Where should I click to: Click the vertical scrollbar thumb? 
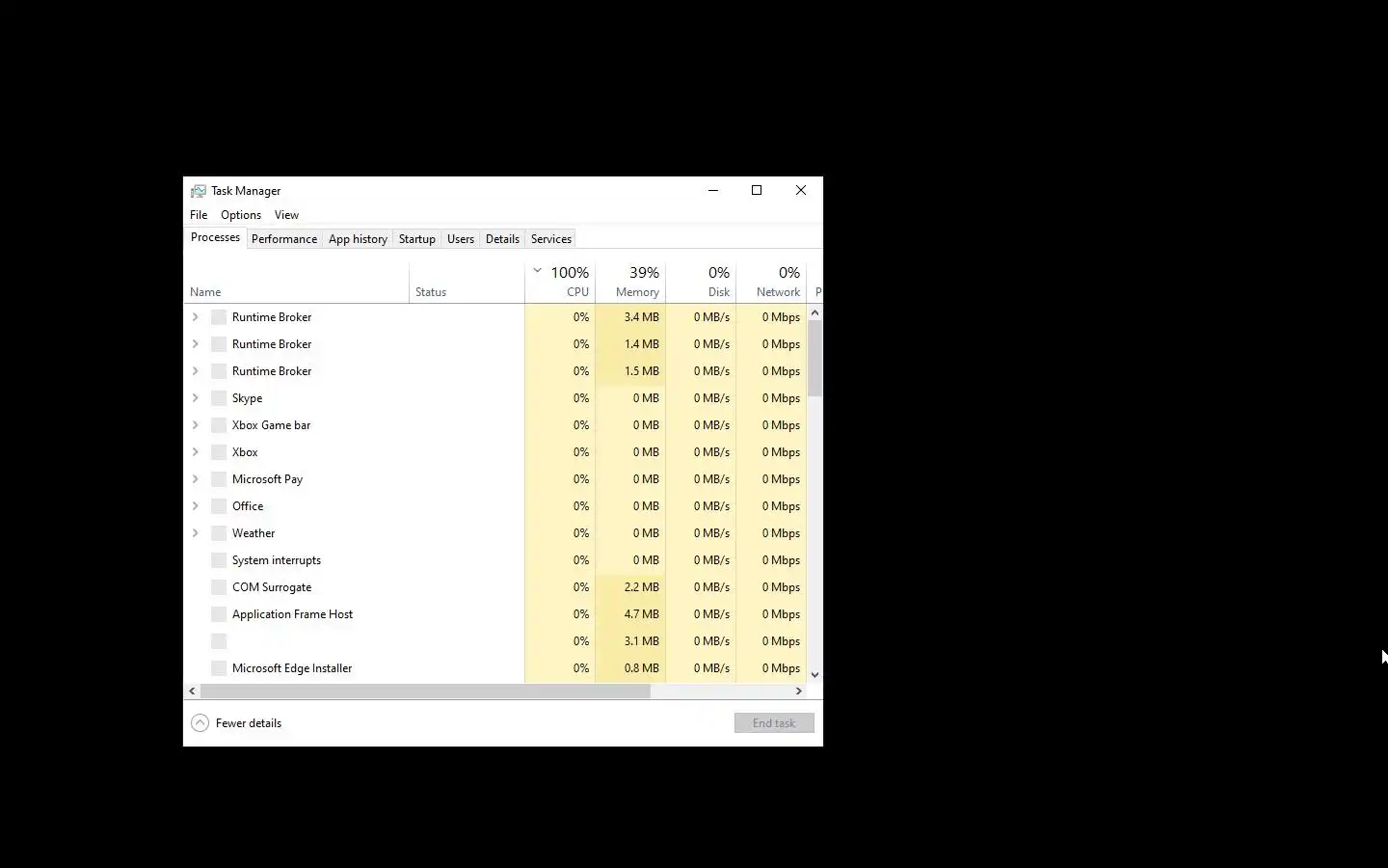click(x=815, y=359)
